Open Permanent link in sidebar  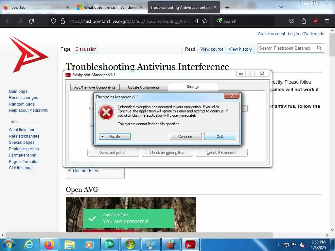[x=23, y=155]
